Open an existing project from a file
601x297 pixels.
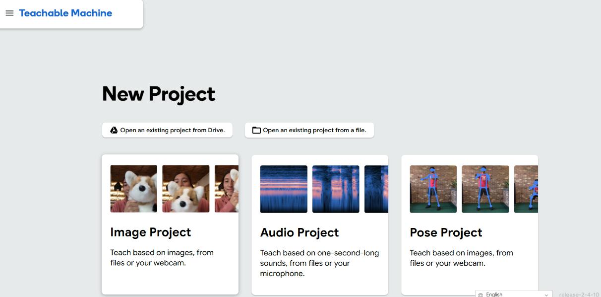(314, 130)
